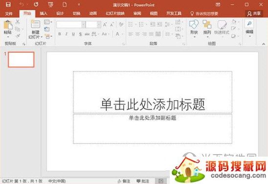This screenshot has height=184, width=268.
Task: Open the line spacing options
Action: (x=168, y=24)
